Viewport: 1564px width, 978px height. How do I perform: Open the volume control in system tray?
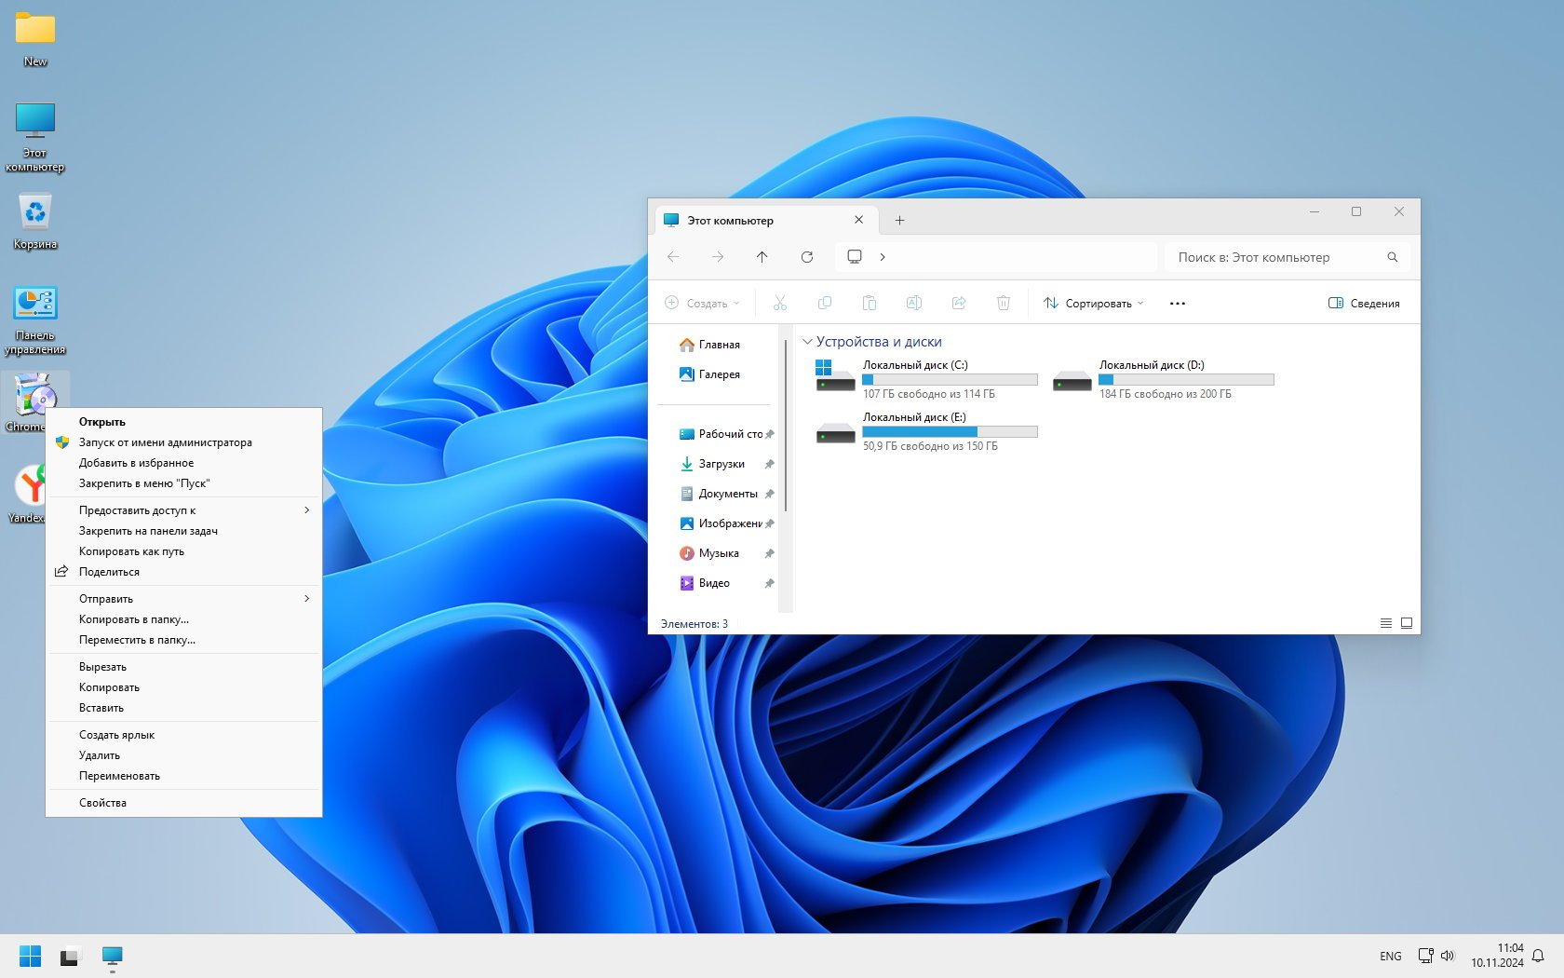pos(1448,956)
